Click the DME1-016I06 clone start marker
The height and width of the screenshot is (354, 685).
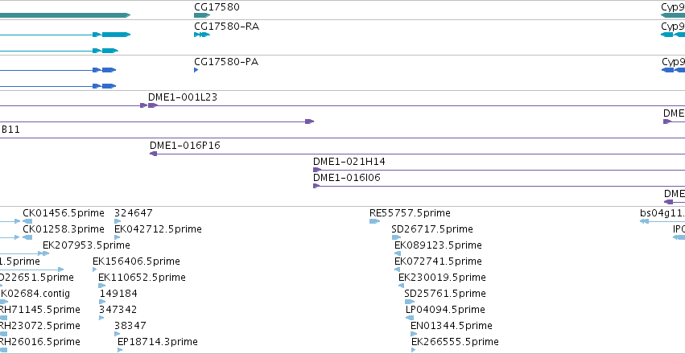click(316, 186)
